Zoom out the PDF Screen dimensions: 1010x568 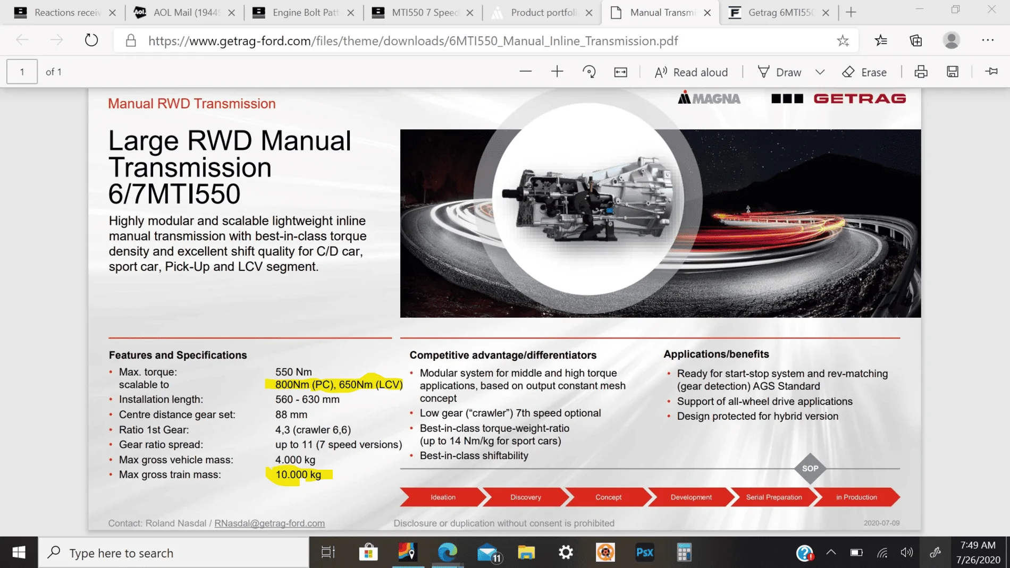coord(525,72)
